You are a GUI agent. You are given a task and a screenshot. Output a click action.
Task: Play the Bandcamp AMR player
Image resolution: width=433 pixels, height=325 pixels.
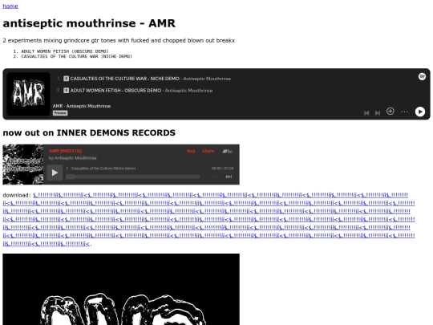pyautogui.click(x=55, y=173)
